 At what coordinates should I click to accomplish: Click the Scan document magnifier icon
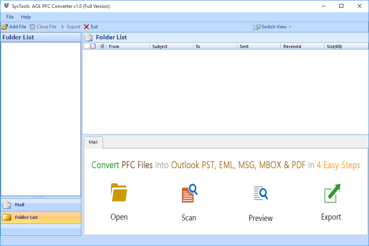click(x=189, y=193)
